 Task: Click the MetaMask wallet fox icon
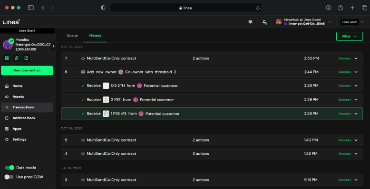[x=279, y=22]
